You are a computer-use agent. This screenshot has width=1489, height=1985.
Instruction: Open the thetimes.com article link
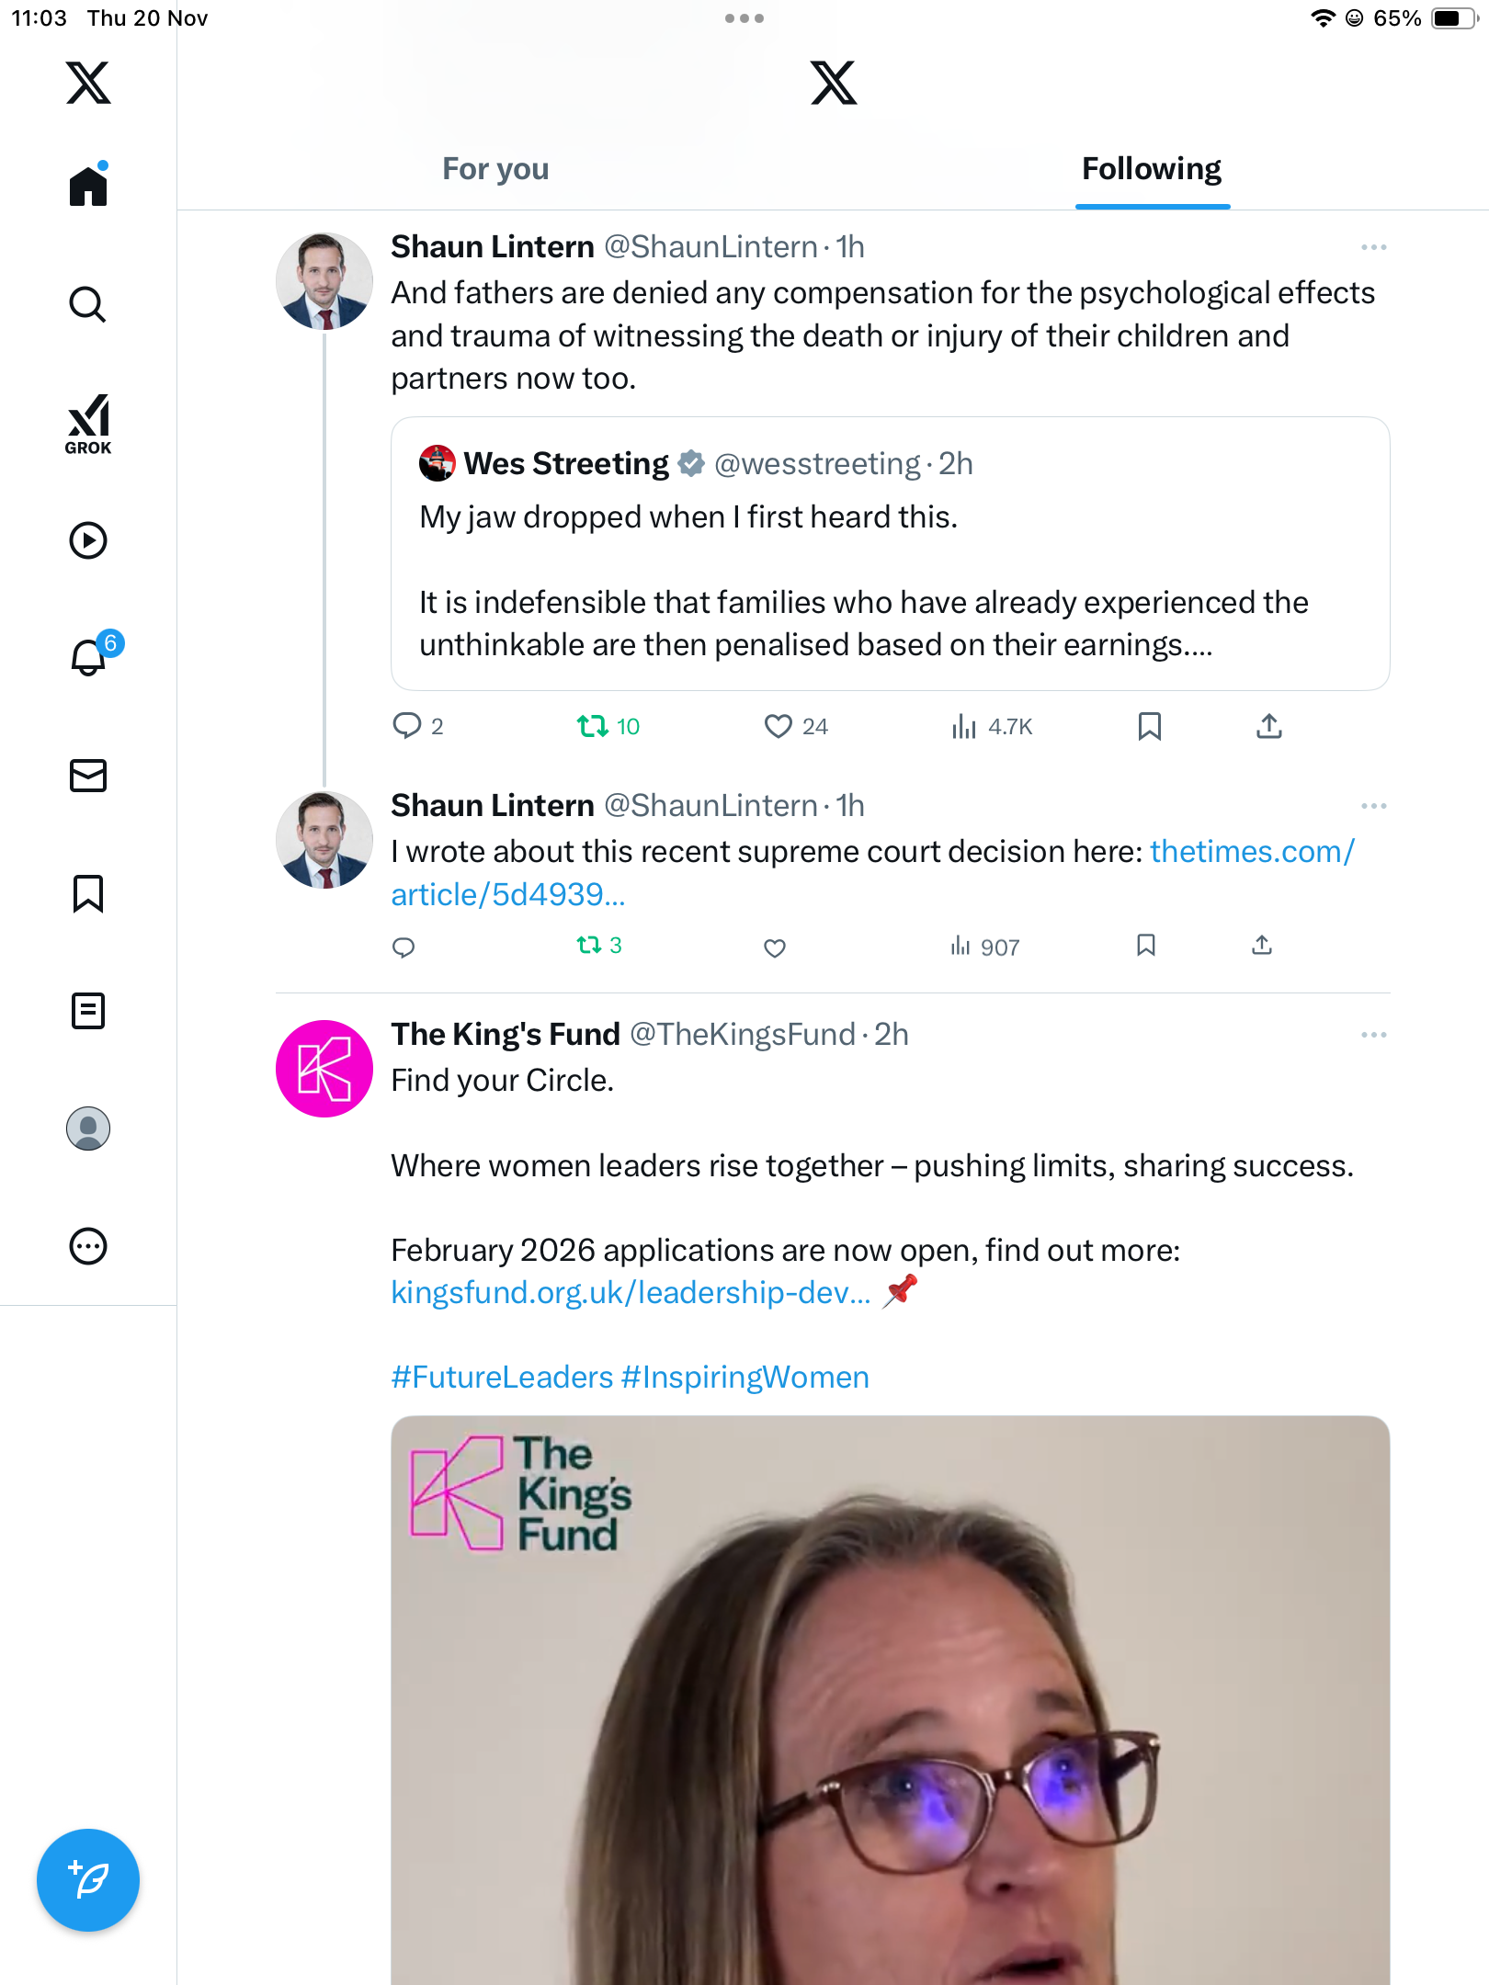(x=1251, y=852)
